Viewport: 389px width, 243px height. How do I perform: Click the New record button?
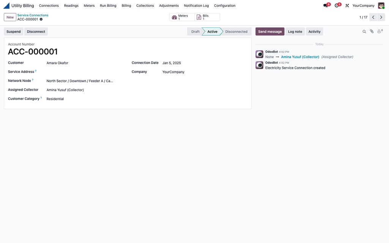click(10, 17)
